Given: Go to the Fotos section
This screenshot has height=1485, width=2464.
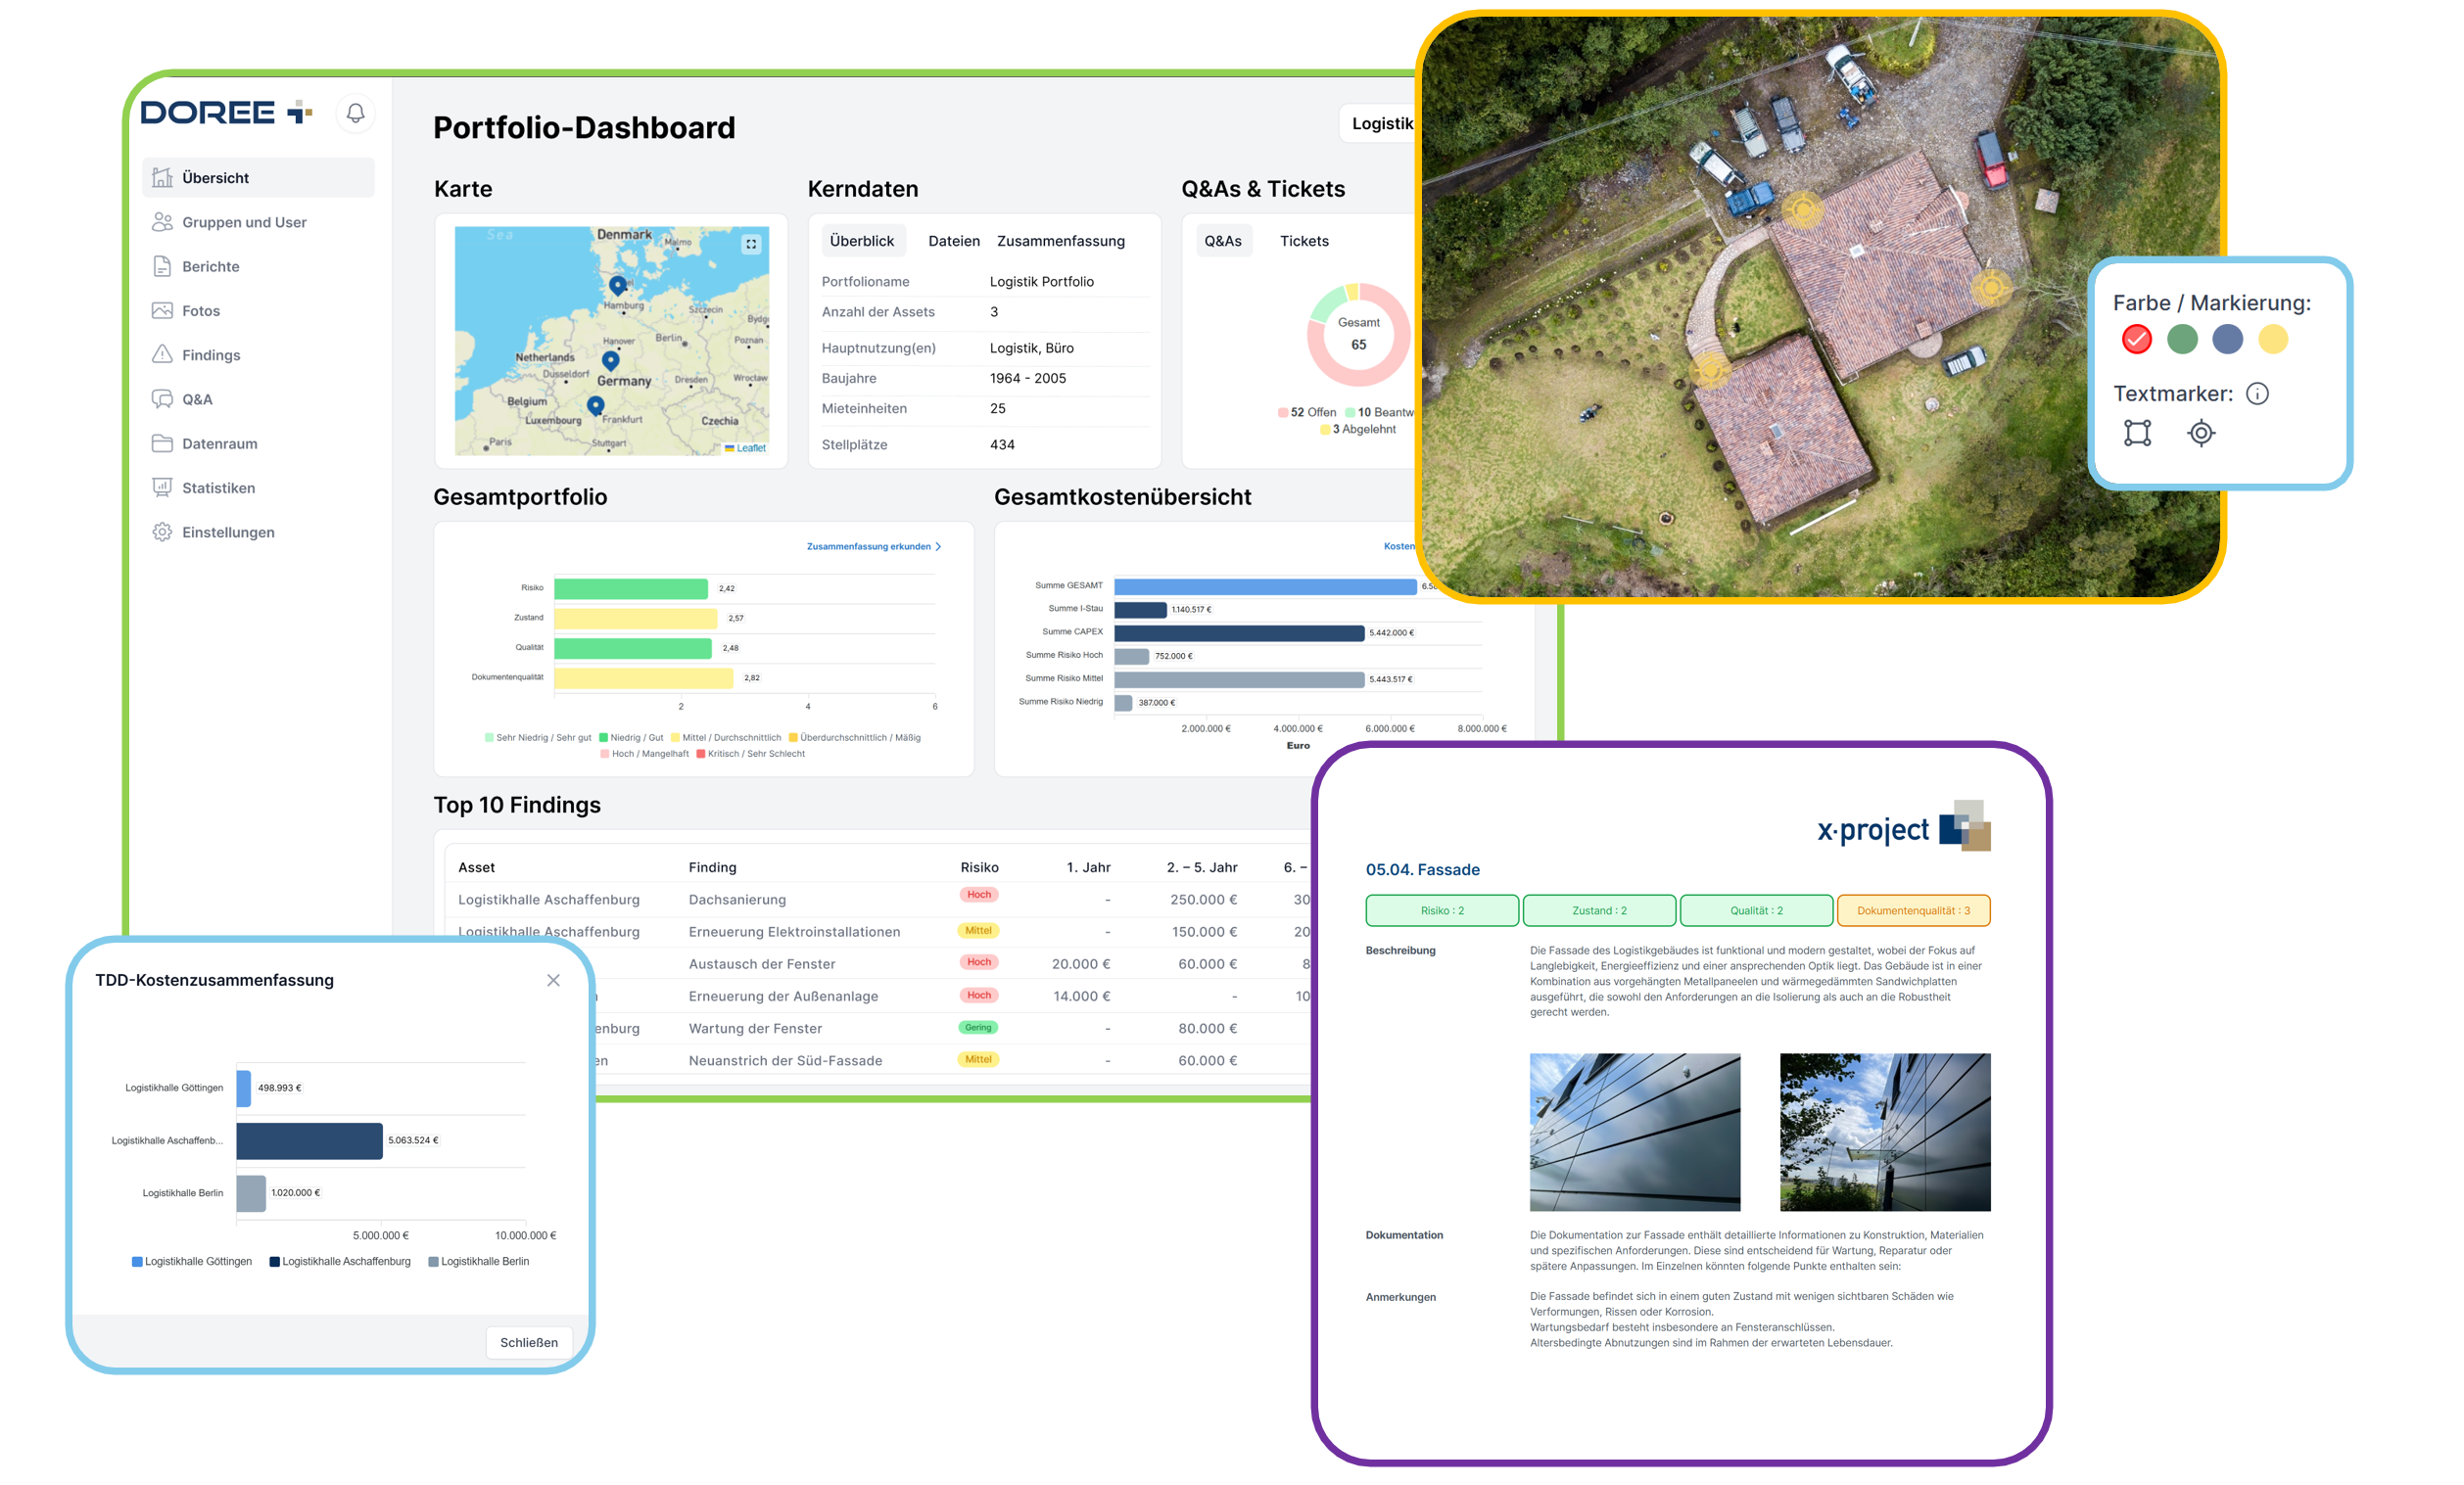Looking at the screenshot, I should pyautogui.click(x=201, y=310).
